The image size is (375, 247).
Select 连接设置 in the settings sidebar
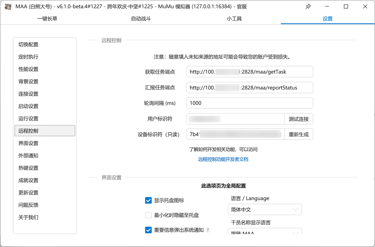(28, 94)
